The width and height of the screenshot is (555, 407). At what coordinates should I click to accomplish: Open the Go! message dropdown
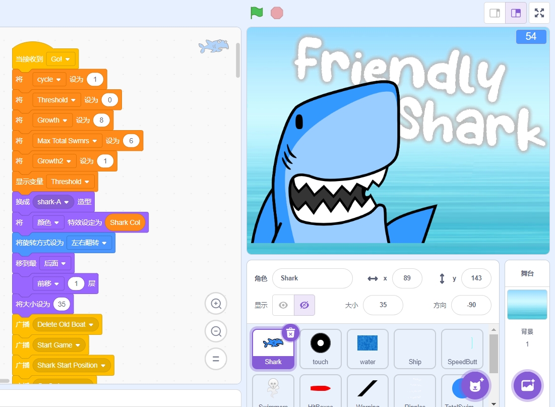62,59
